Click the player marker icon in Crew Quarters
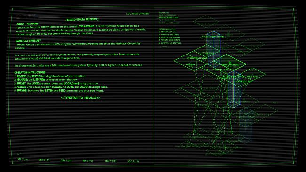The image size is (306, 172). click(x=230, y=63)
